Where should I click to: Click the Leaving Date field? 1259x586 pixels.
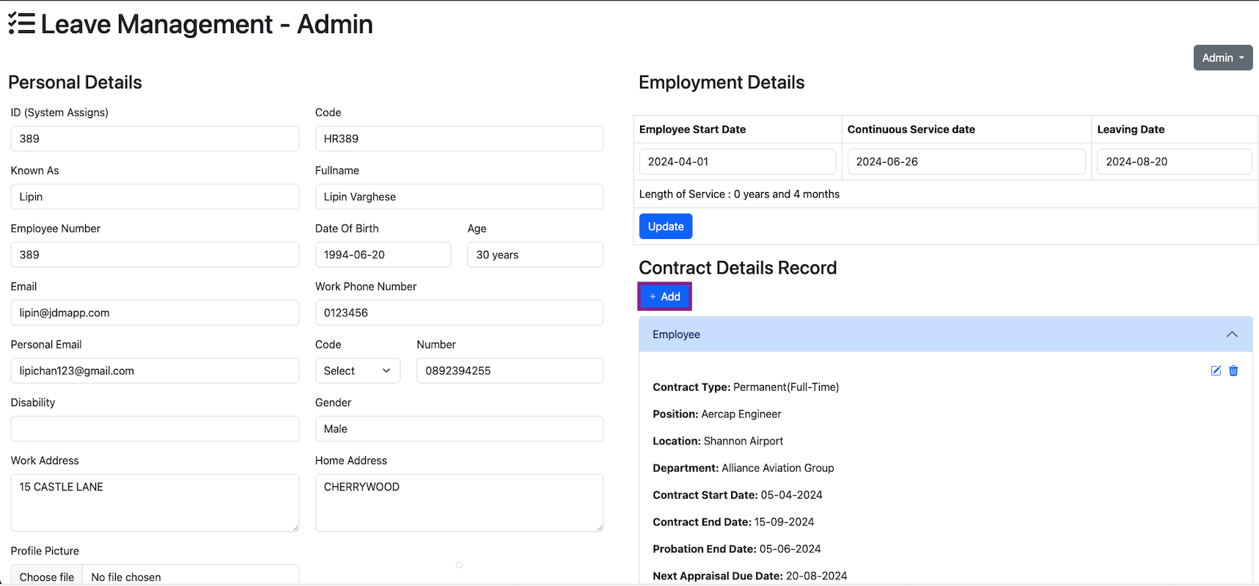[x=1173, y=162]
